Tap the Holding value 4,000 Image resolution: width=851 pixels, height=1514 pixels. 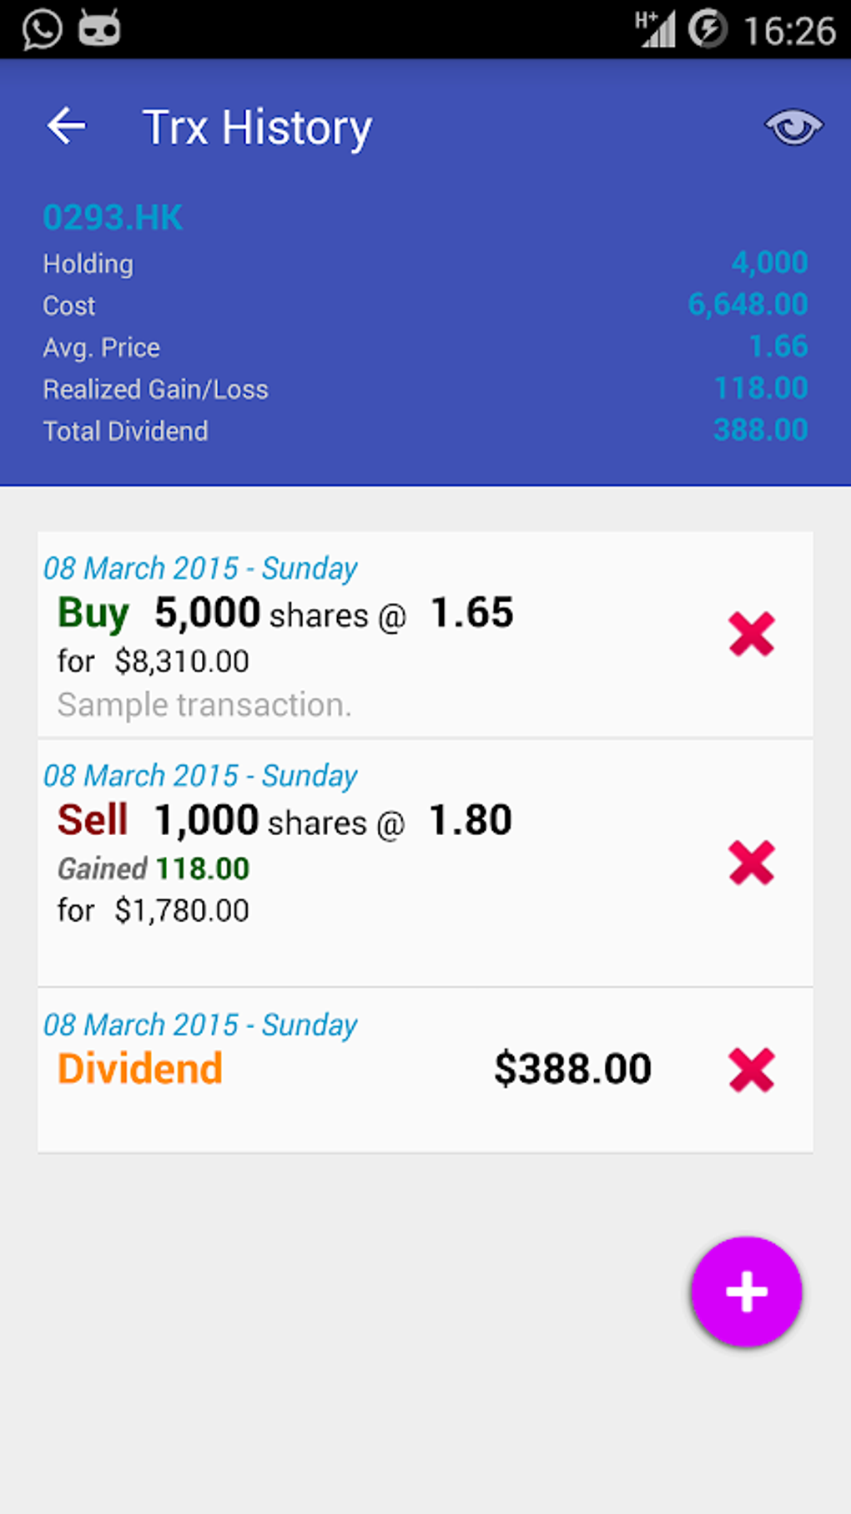pos(769,263)
